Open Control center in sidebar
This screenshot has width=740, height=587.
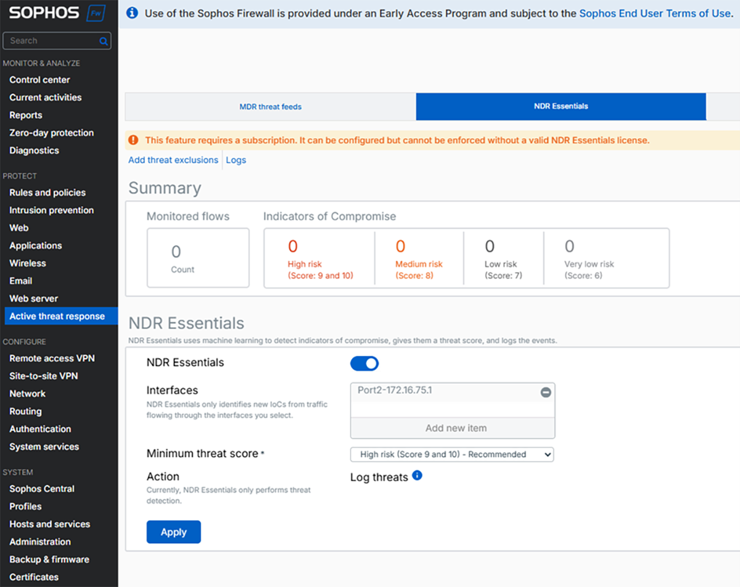39,80
